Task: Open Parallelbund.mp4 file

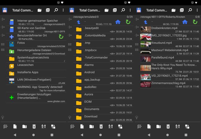Action: point(170,59)
